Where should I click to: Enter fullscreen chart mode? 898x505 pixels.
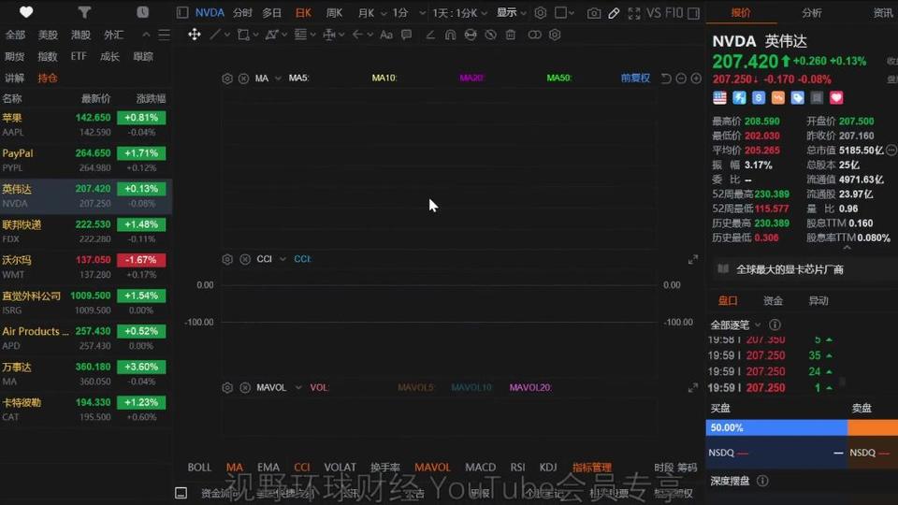click(x=634, y=12)
